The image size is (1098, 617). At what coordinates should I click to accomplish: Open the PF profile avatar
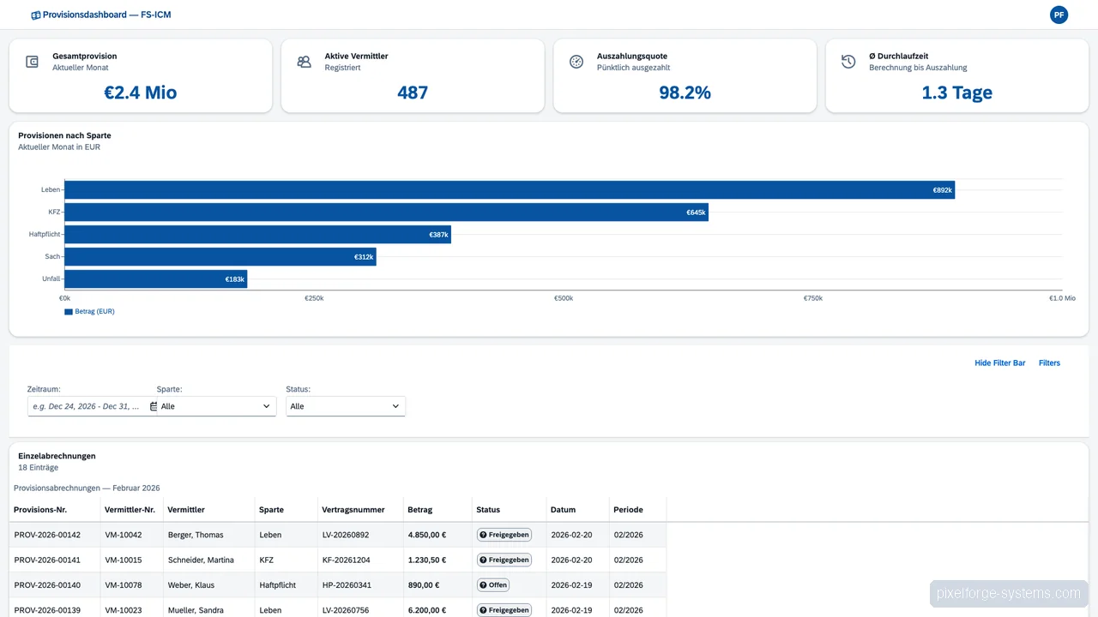coord(1059,15)
